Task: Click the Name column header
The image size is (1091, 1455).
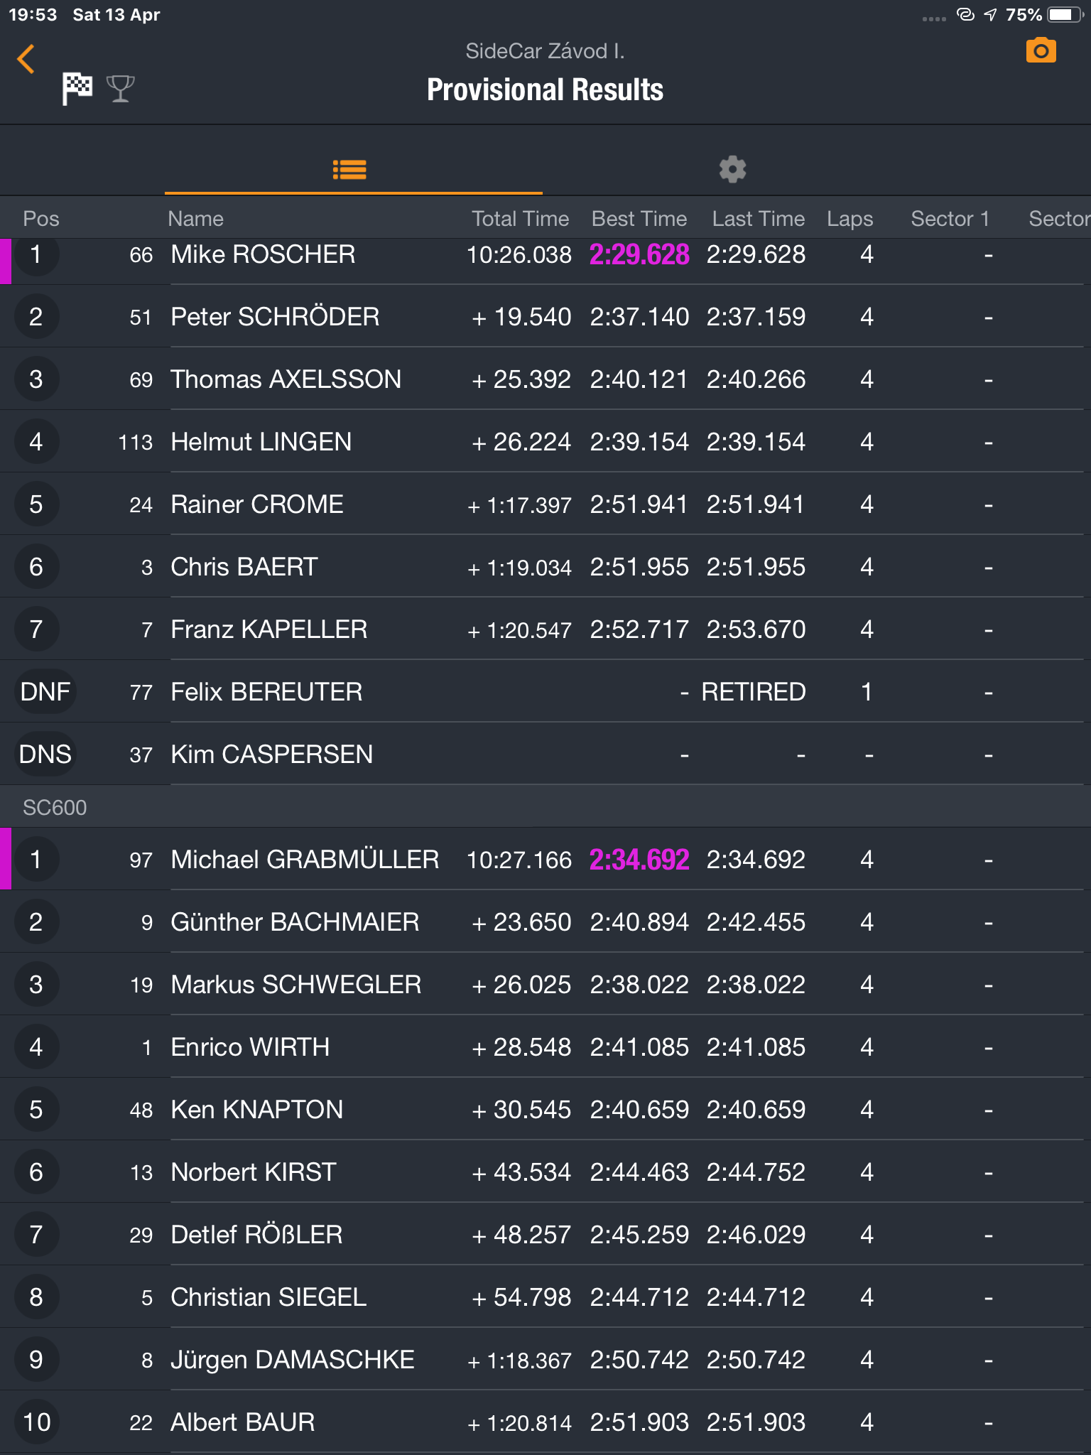Action: click(x=195, y=219)
